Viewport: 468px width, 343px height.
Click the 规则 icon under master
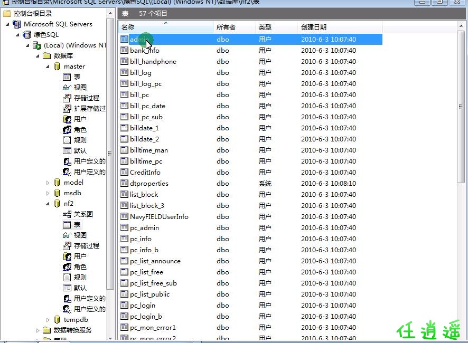pyautogui.click(x=67, y=140)
